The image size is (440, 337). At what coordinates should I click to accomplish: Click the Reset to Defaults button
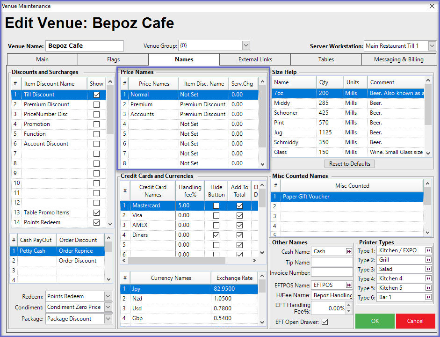tap(349, 164)
